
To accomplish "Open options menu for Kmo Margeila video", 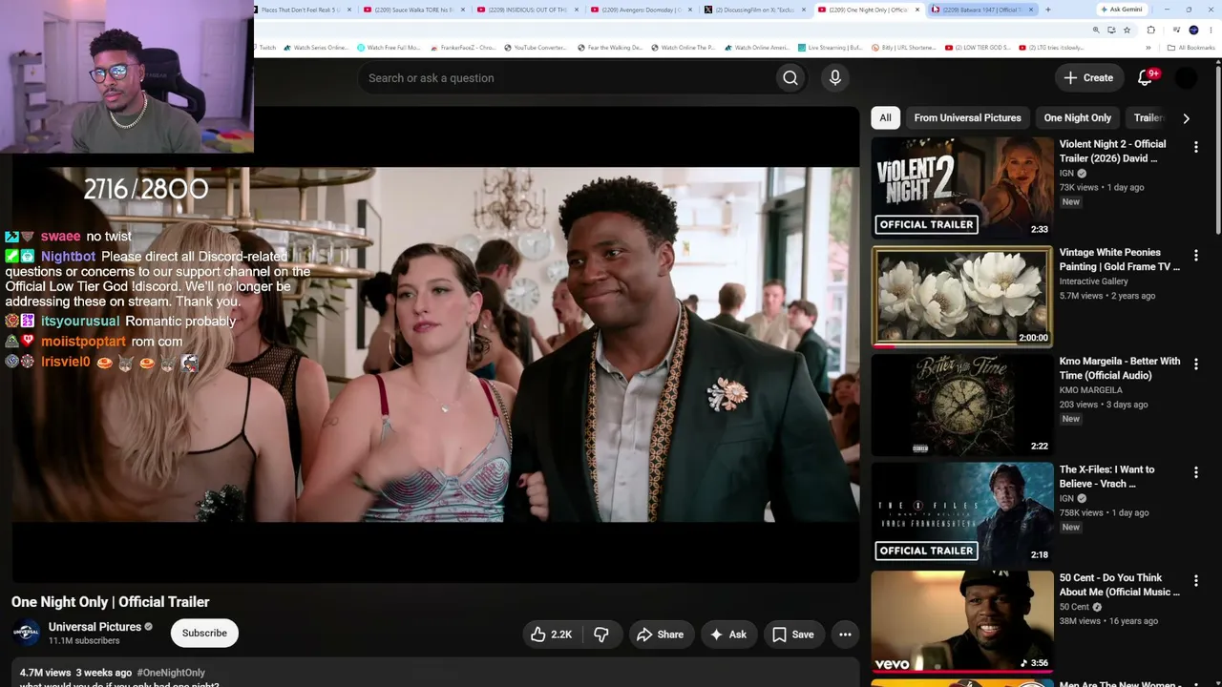I will 1195,364.
